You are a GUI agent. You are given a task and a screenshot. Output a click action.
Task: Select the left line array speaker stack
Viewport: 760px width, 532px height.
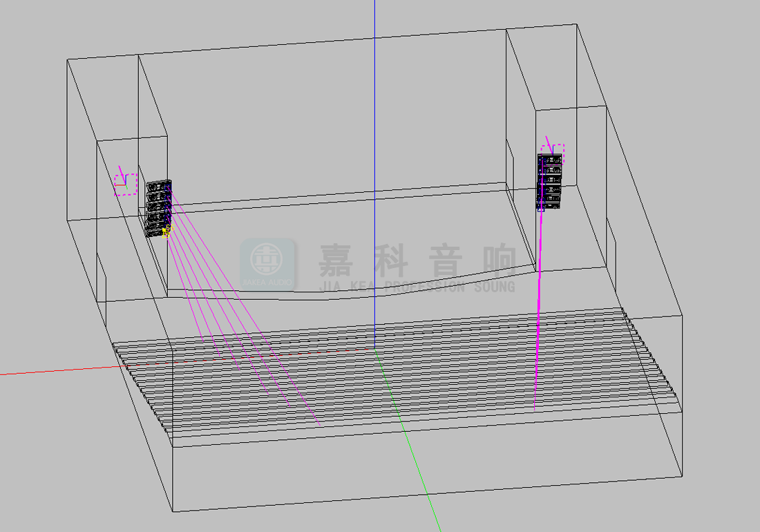pos(158,208)
